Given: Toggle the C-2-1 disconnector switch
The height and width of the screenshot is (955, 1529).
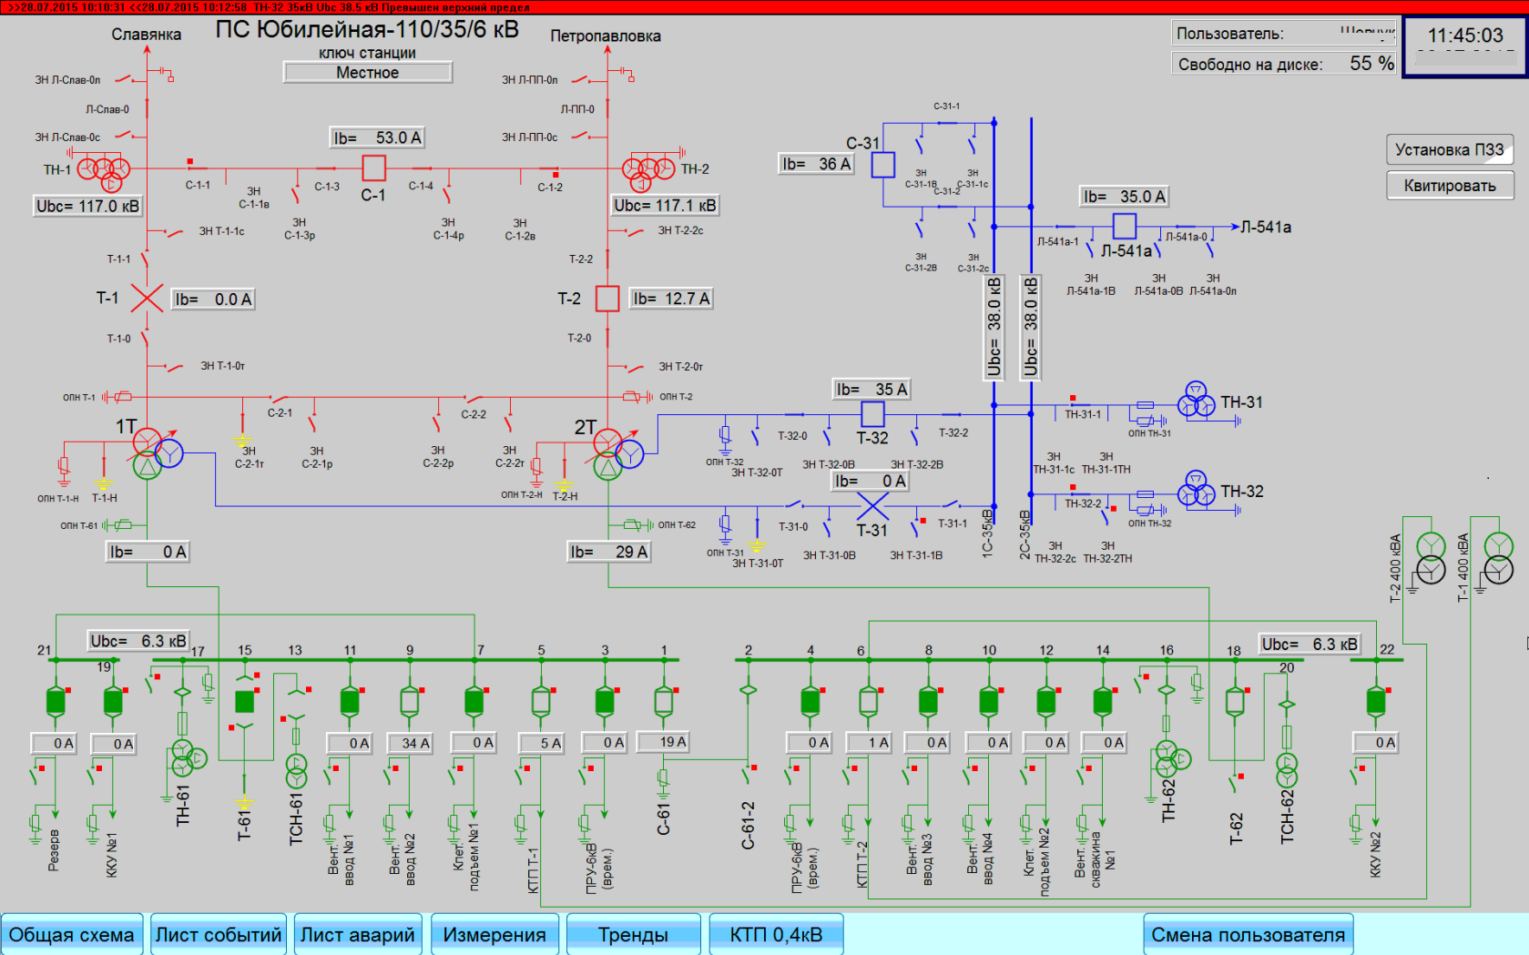Looking at the screenshot, I should (279, 399).
